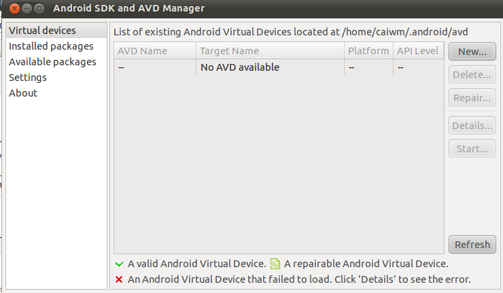Select the No AVD available row

[279, 67]
